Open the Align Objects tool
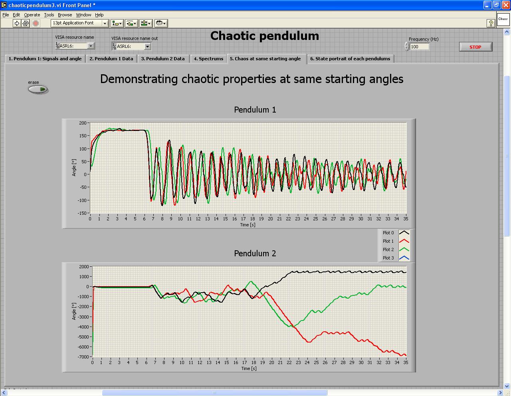The image size is (511, 396). 117,23
